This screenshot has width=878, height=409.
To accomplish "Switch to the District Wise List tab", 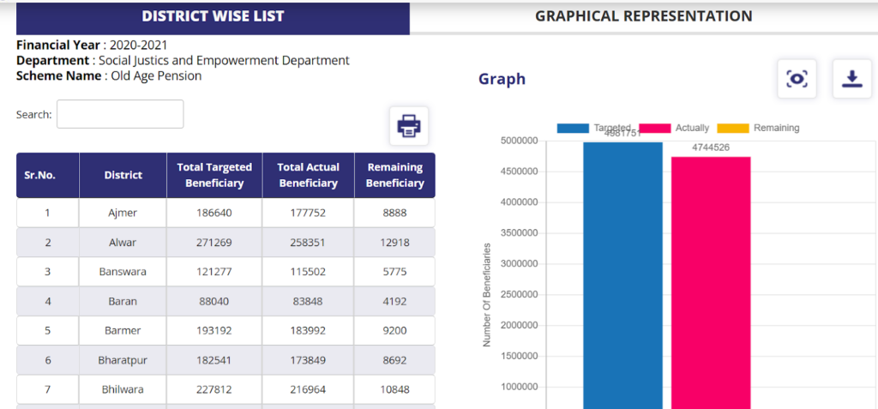I will [213, 16].
